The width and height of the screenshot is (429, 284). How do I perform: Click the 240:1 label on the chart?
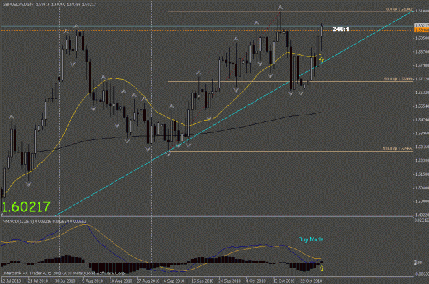pyautogui.click(x=340, y=29)
